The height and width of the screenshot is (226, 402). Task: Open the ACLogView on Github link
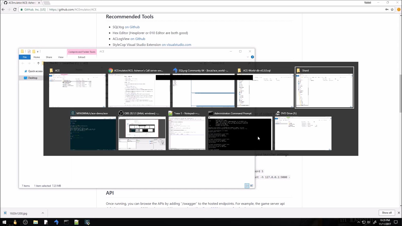(138, 39)
